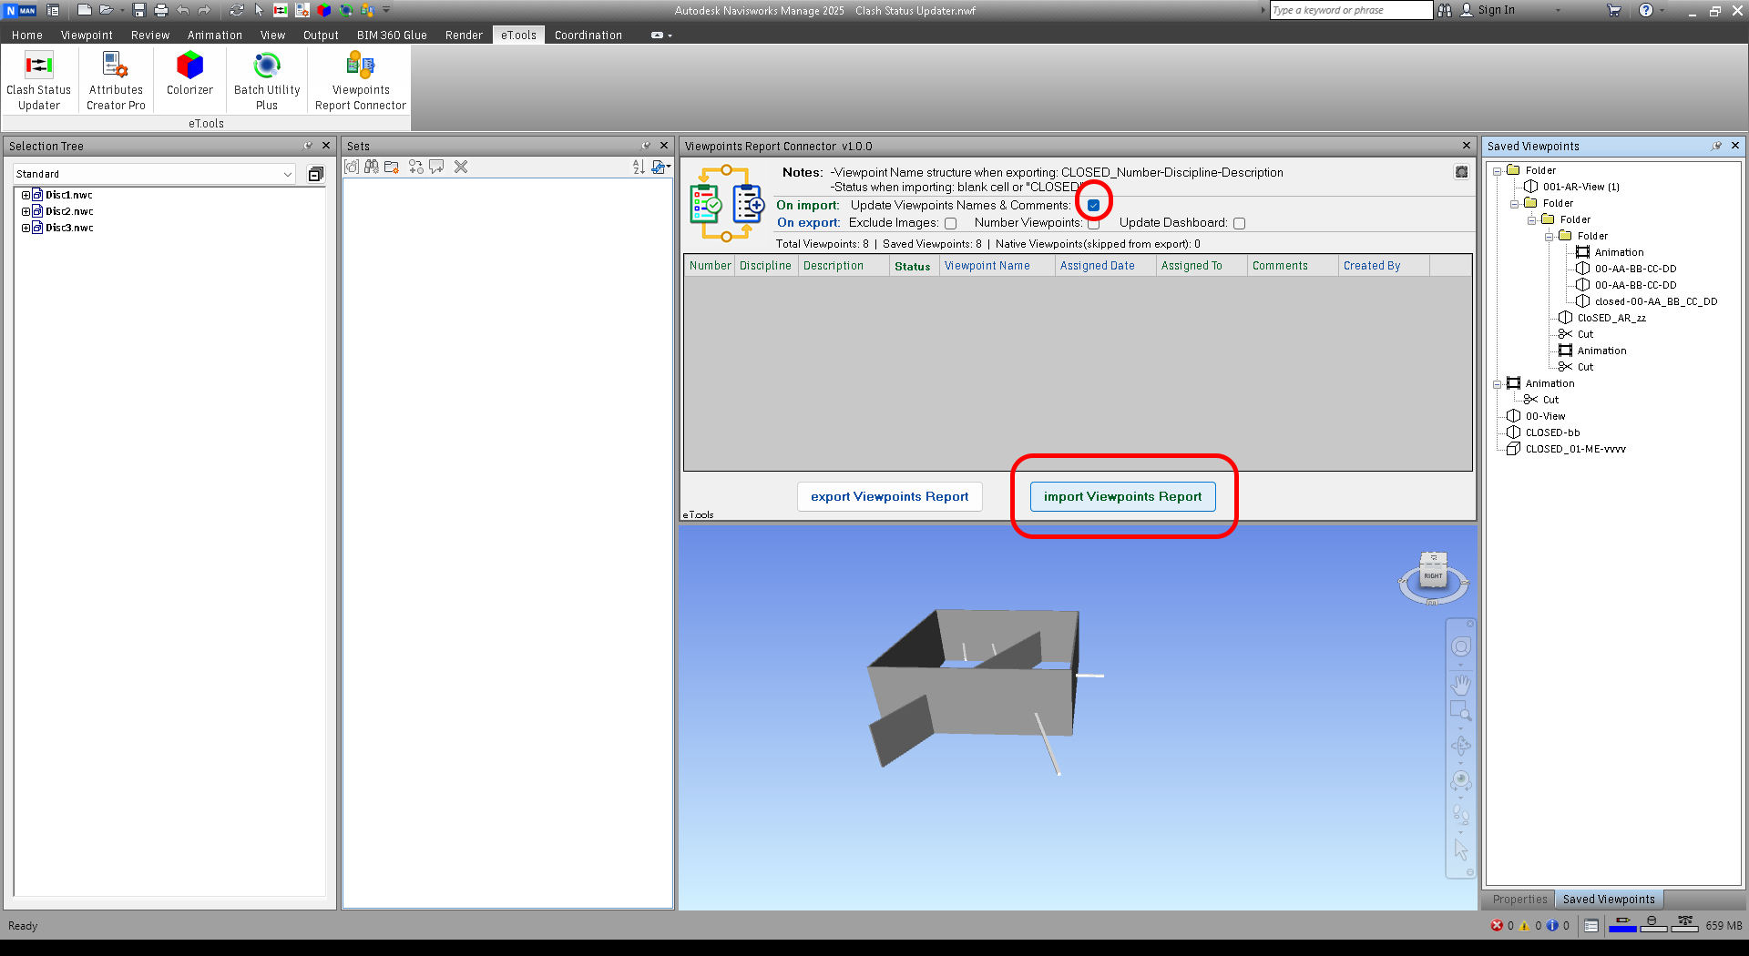Screen dimensions: 1749x956
Task: Open the Sheet Browser from status bar
Action: 1590,925
